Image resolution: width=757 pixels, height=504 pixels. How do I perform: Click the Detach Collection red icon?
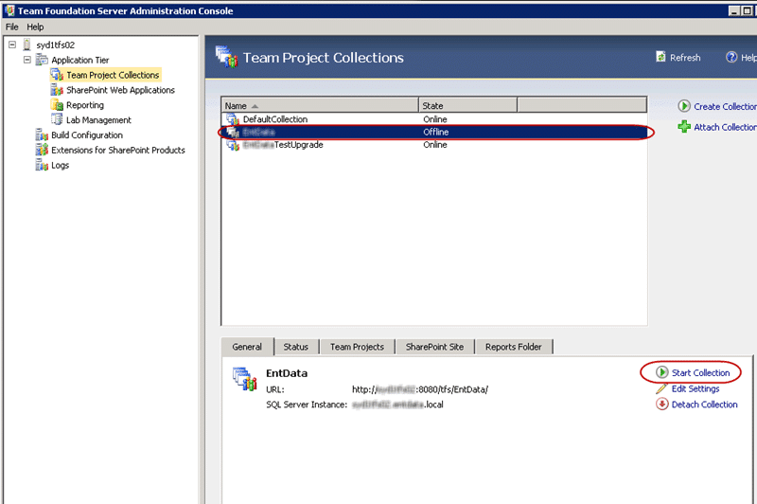[661, 404]
